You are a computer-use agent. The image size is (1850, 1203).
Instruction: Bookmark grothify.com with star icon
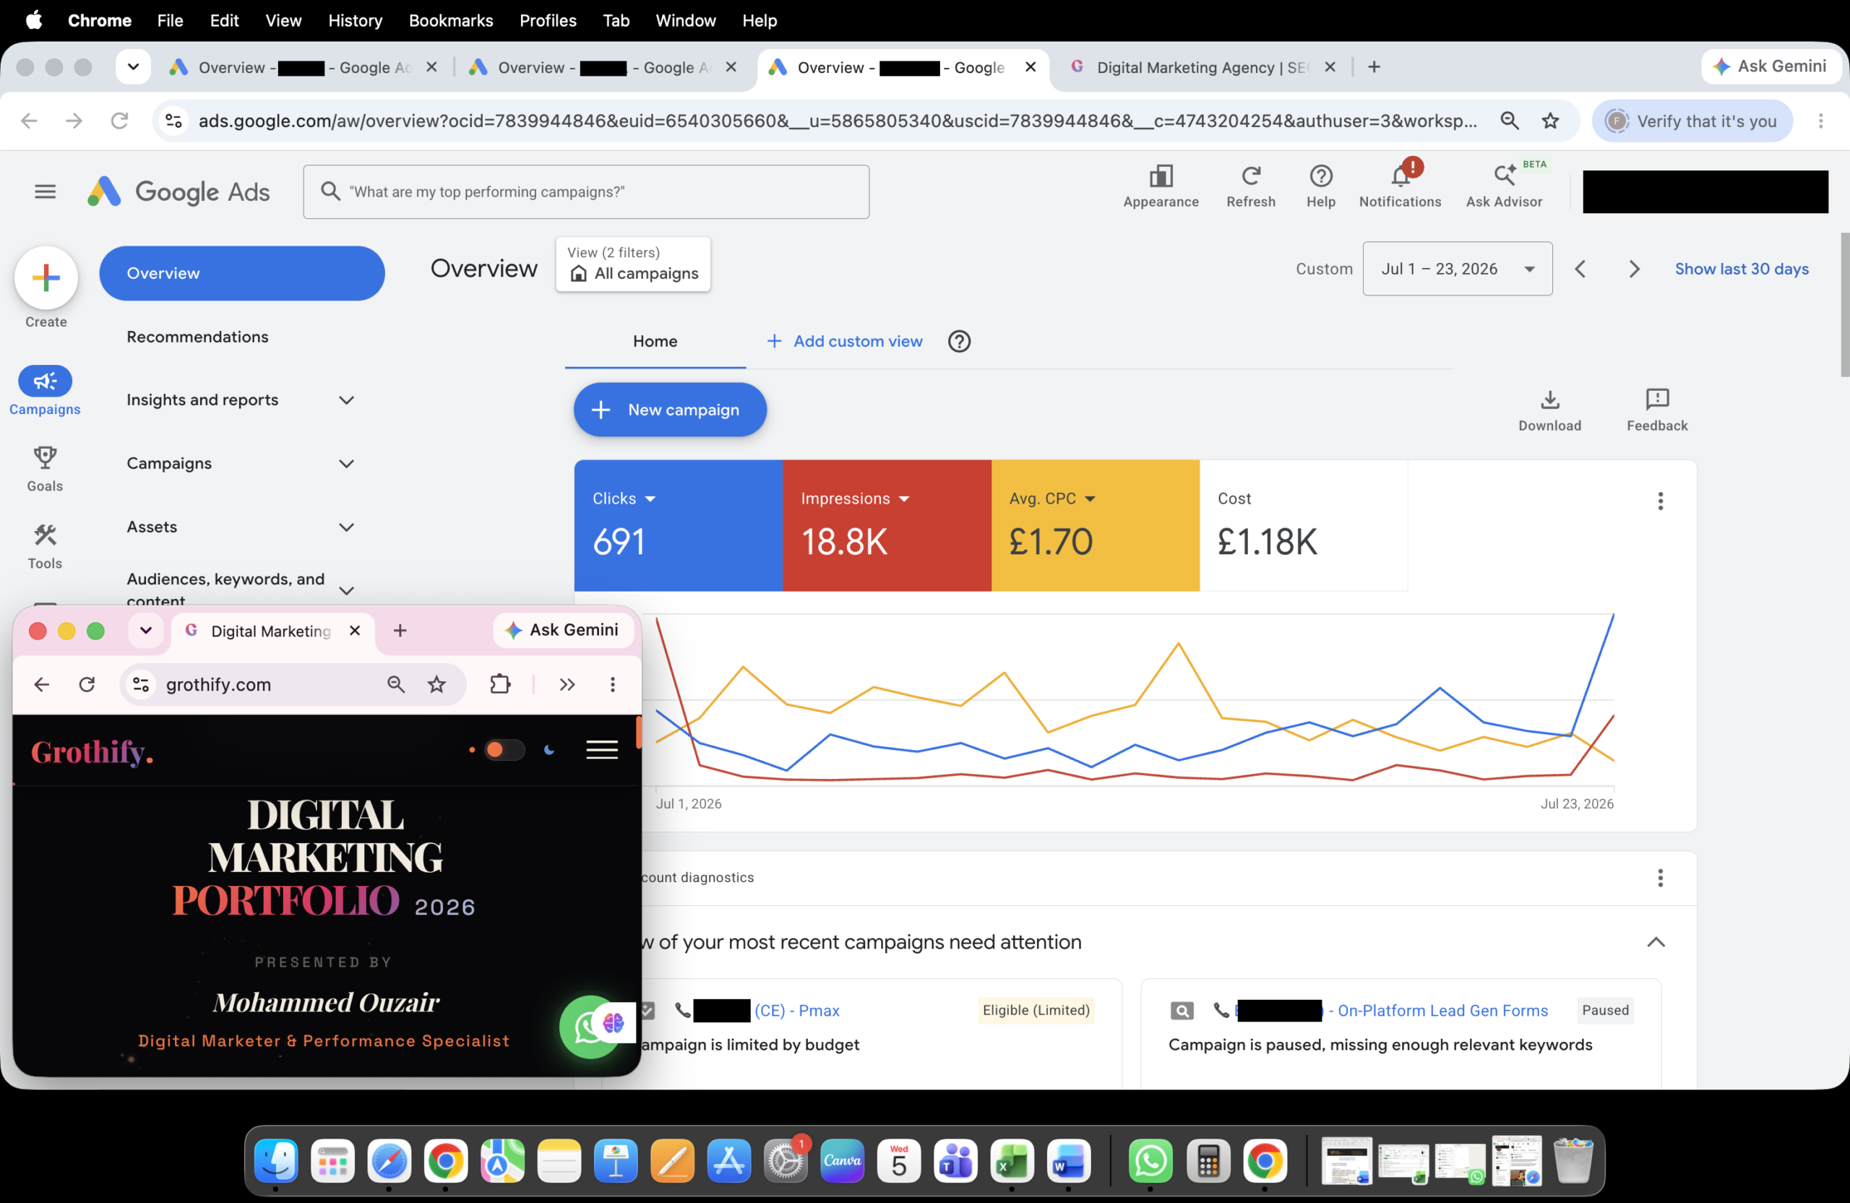(x=437, y=684)
